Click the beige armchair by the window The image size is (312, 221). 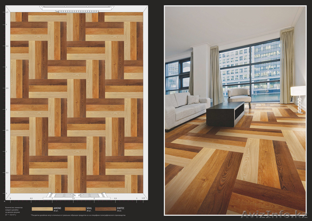pos(239,96)
